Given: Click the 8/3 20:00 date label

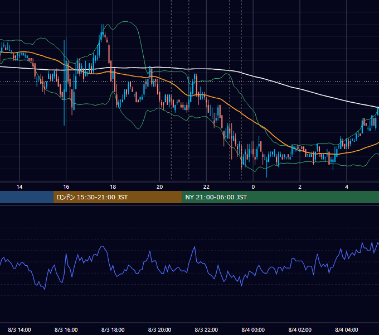Looking at the screenshot, I should point(159,329).
